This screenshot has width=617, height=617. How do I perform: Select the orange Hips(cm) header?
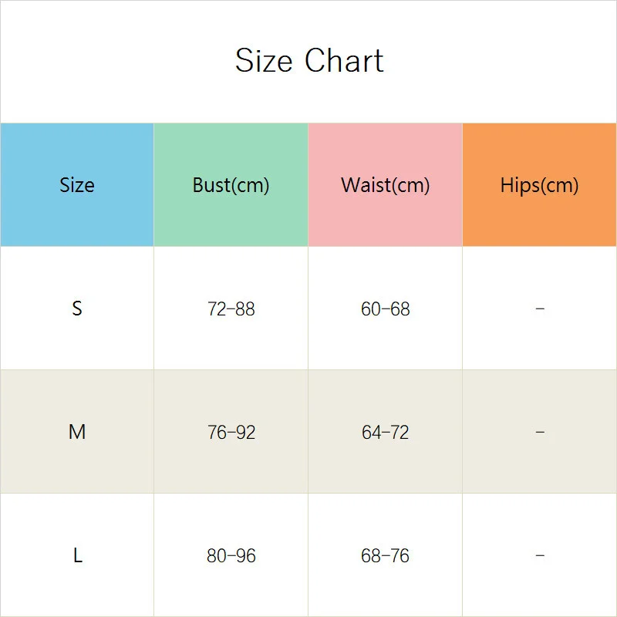[539, 185]
